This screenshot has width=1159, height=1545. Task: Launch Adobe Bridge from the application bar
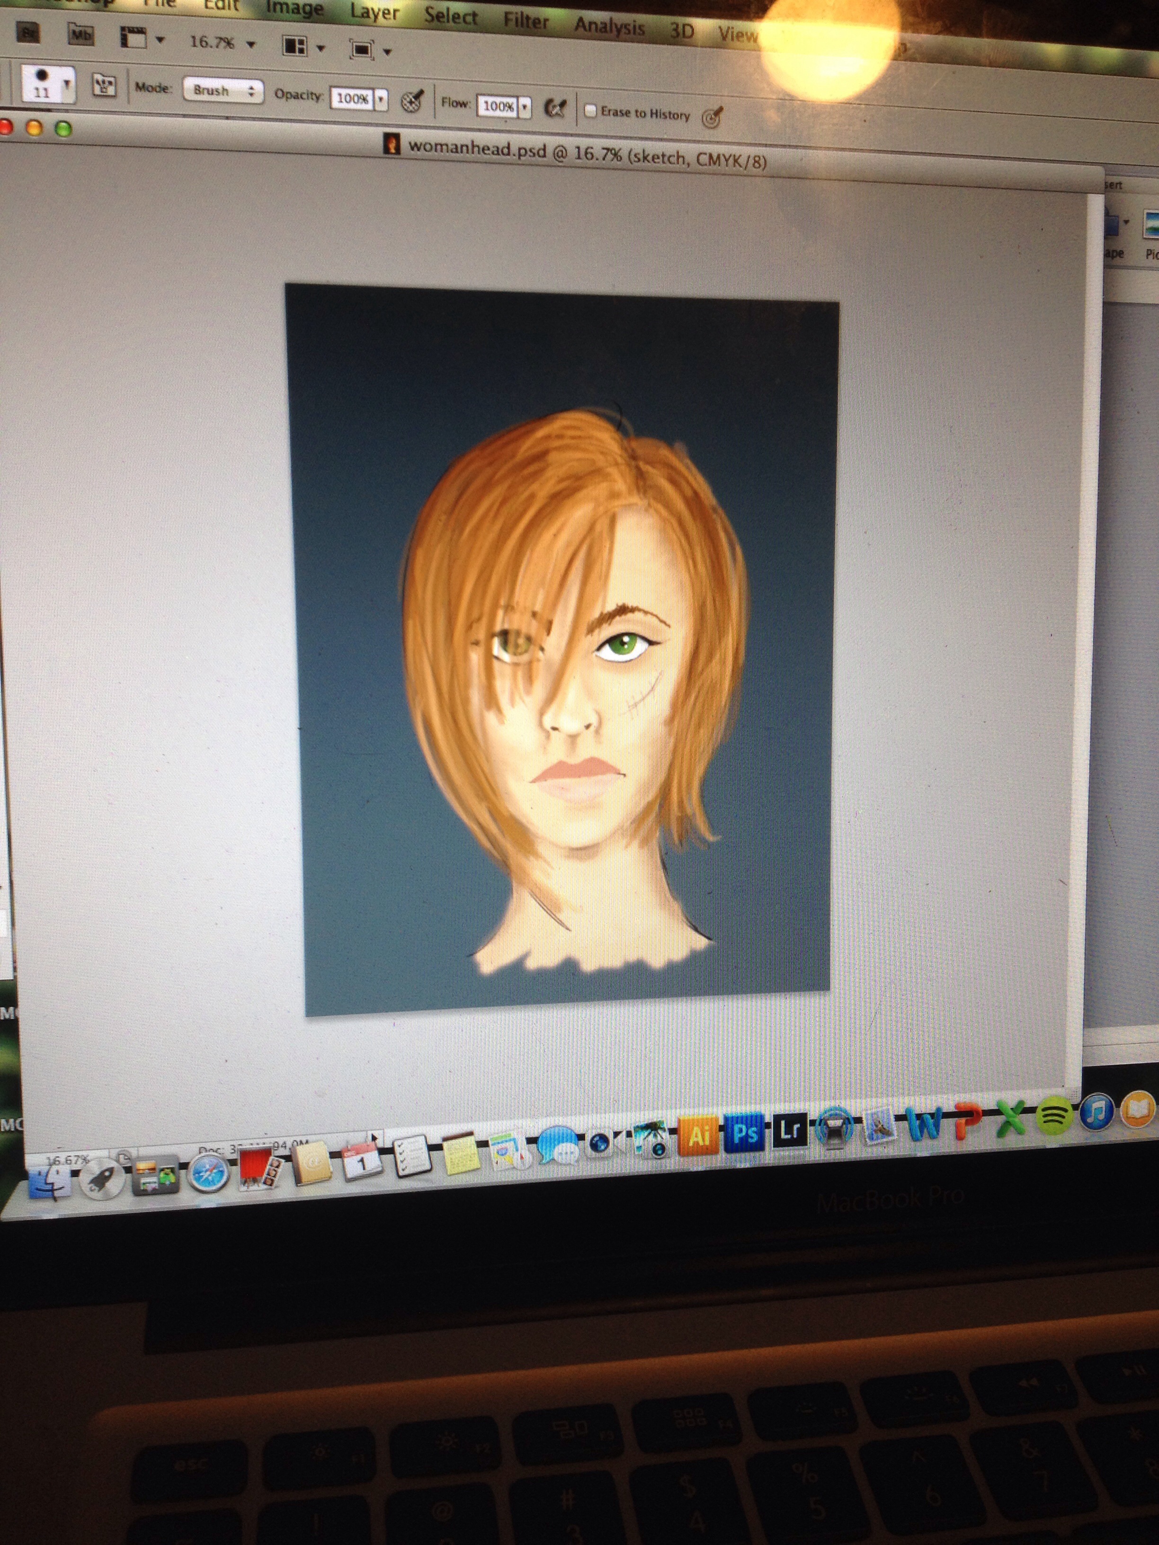[x=28, y=32]
